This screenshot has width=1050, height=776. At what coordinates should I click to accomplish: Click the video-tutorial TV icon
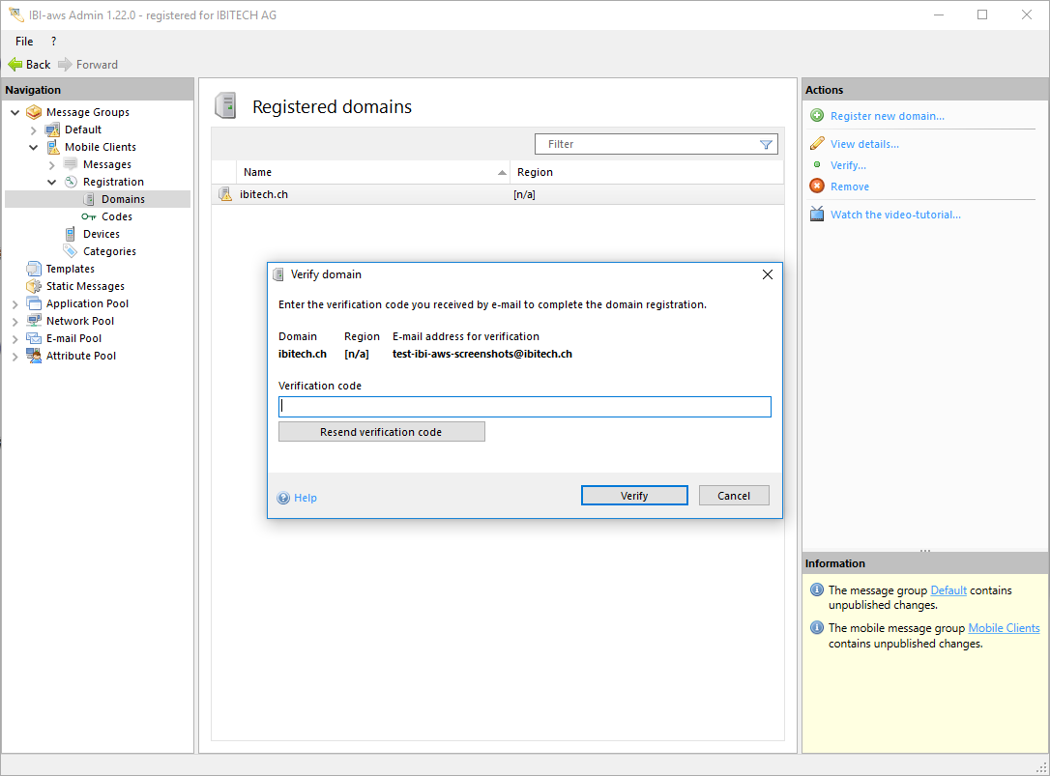coord(817,215)
